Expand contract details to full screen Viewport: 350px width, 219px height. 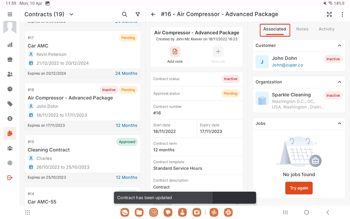tap(329, 14)
